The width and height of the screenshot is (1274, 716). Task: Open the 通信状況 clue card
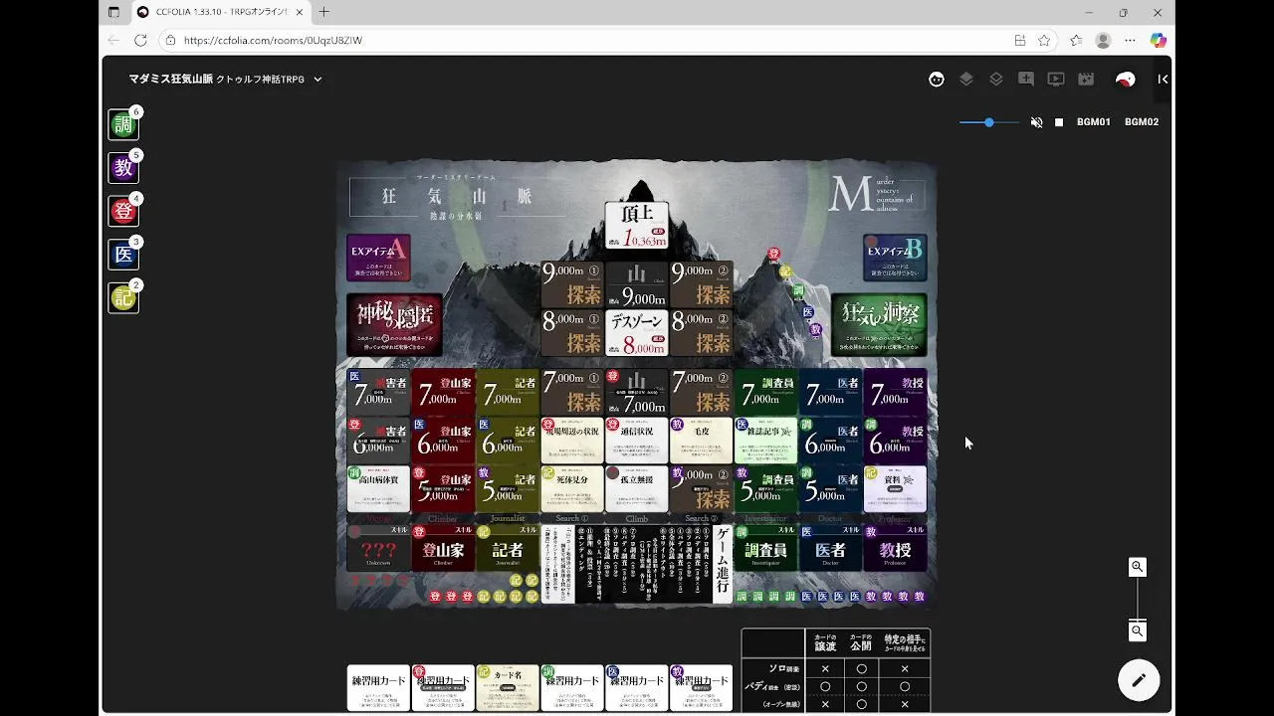pos(637,441)
